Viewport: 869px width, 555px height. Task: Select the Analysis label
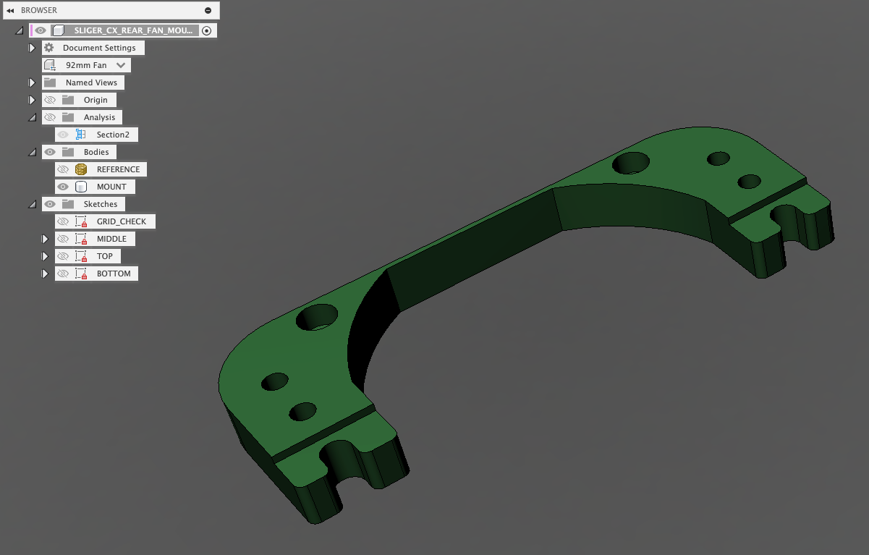pos(99,117)
